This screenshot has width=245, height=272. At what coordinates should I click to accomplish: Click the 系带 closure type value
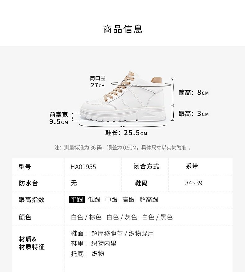(192, 166)
